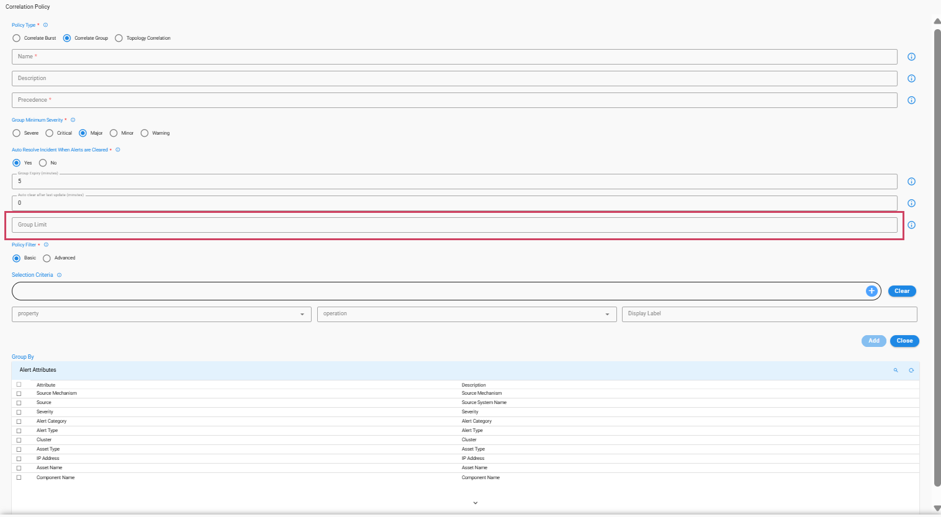Click the info icon beside Name field
Image resolution: width=941 pixels, height=517 pixels.
pyautogui.click(x=911, y=57)
